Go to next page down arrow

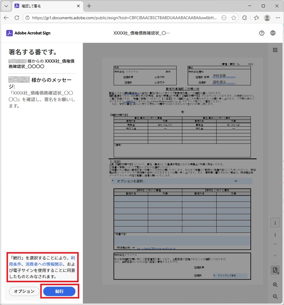[275, 255]
